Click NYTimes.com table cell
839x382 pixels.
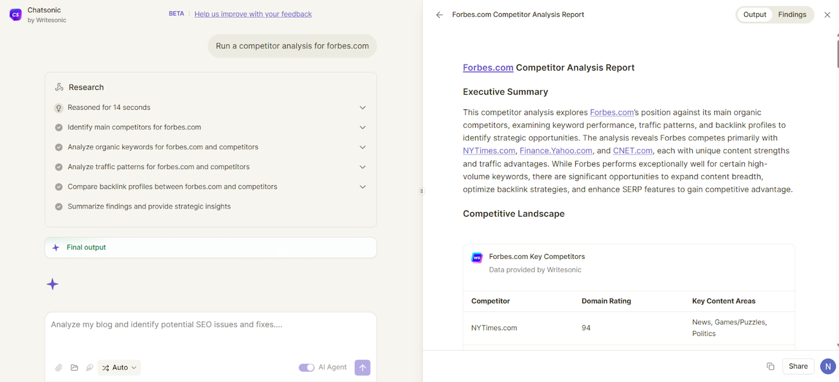pos(494,328)
